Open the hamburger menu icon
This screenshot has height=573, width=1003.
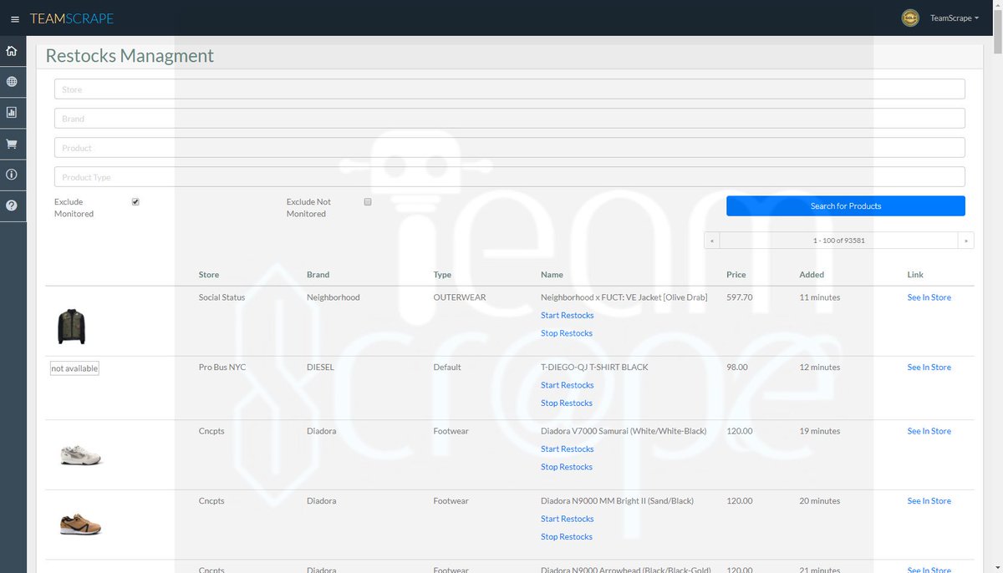(15, 18)
